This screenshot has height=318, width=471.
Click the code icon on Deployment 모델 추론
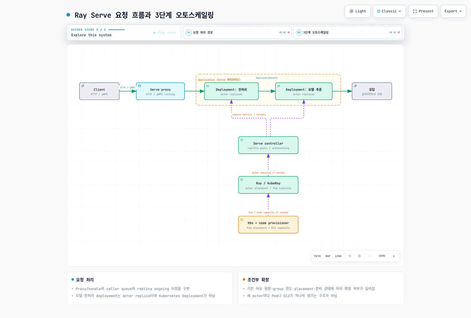click(278, 86)
